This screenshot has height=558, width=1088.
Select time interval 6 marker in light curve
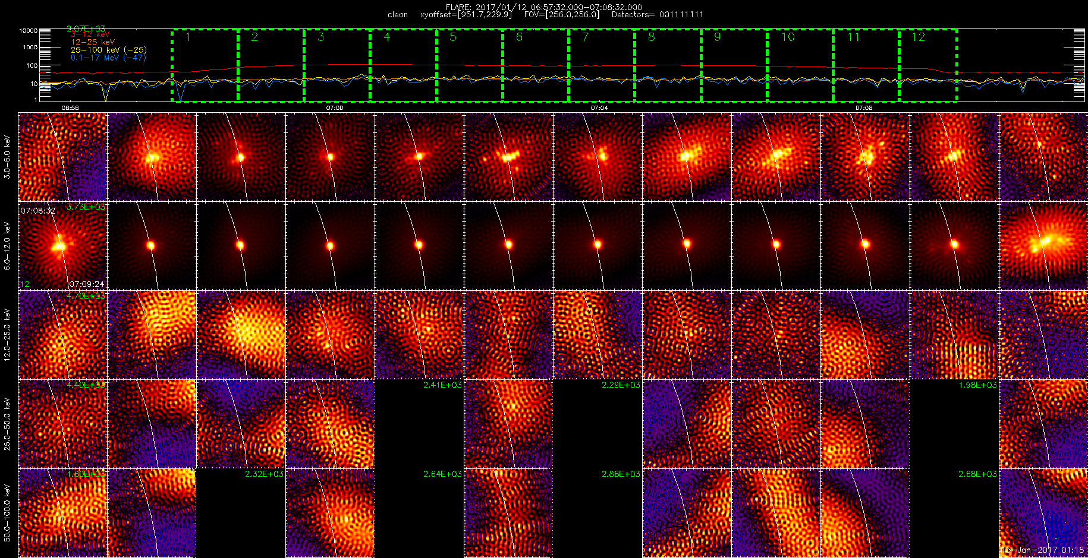(x=519, y=37)
